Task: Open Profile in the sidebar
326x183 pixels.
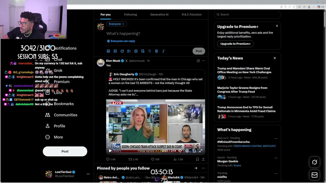Action: pos(55,126)
